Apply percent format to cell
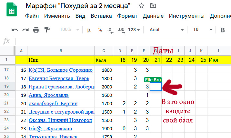231x138 pixels. tap(100, 30)
